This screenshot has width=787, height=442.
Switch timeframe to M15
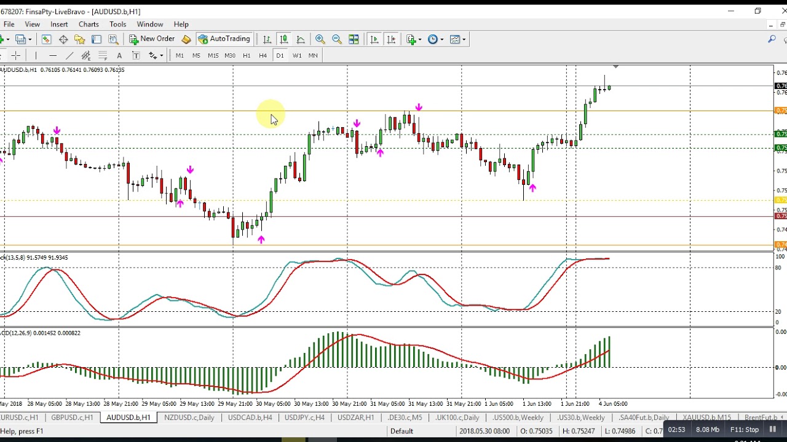click(x=213, y=56)
